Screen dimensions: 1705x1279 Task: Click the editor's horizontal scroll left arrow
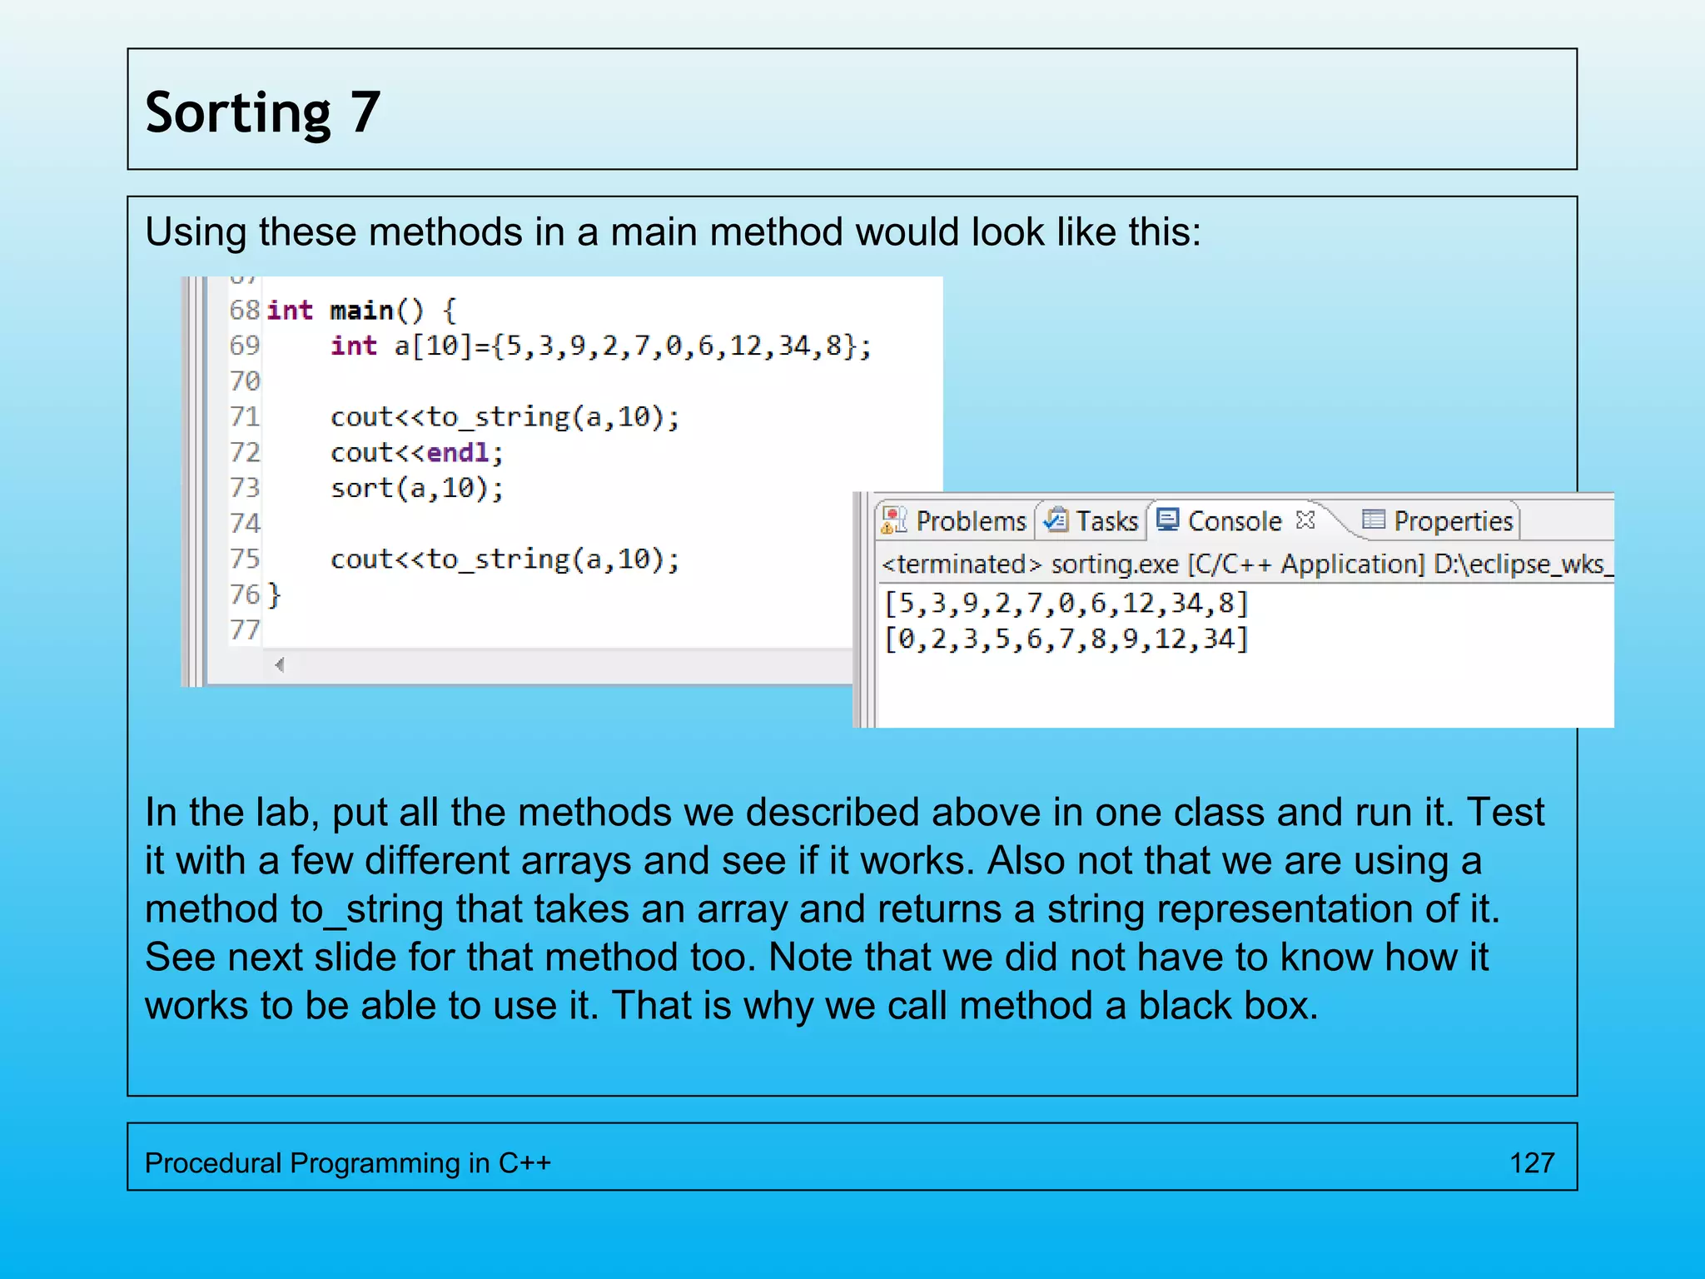(x=280, y=664)
